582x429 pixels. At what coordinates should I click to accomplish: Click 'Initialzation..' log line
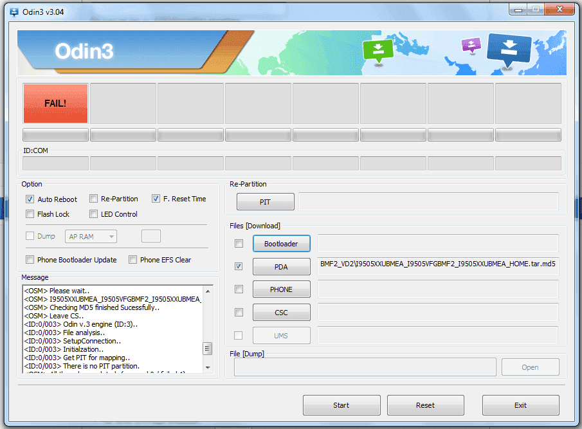click(x=64, y=349)
